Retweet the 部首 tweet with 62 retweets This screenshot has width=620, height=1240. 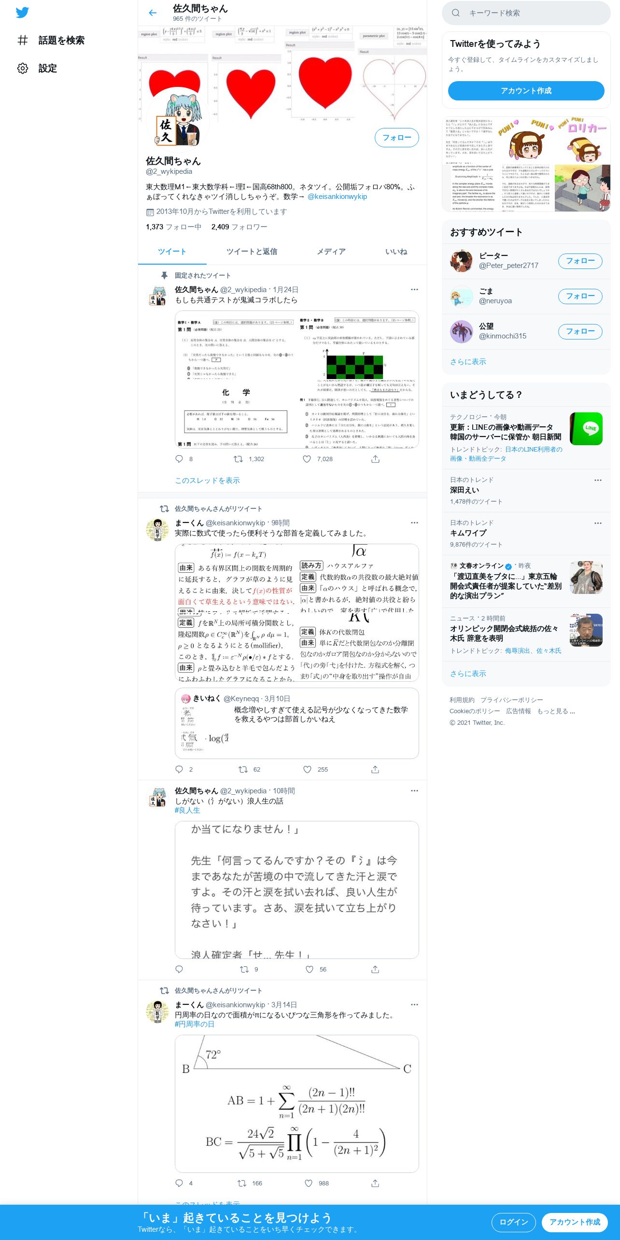[x=243, y=769]
